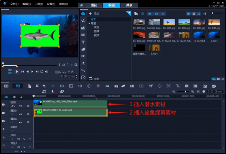
Task: Mute the 视频 track audio
Action: 20,106
